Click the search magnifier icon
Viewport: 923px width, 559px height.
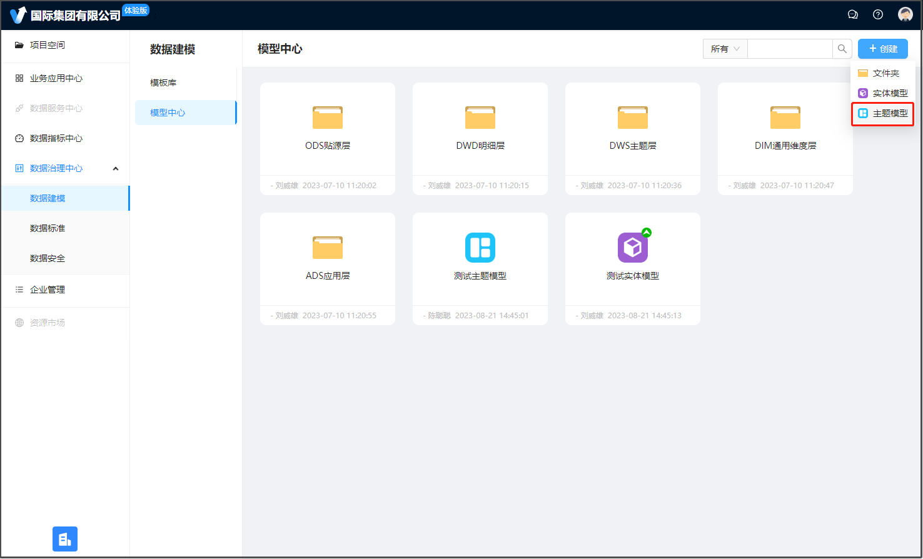(842, 49)
